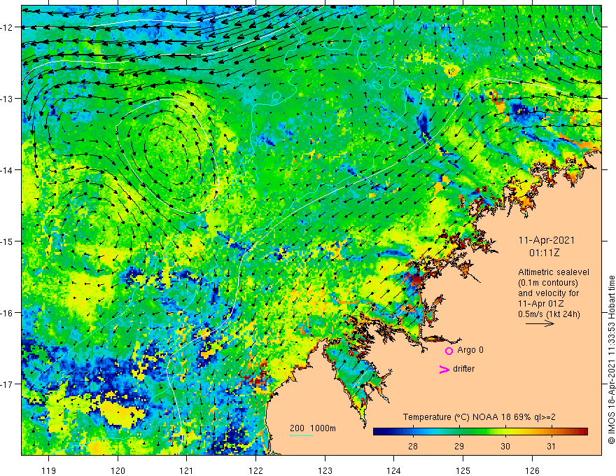This screenshot has height=476, width=616.
Task: Click the 124 longitude axis label
Action: (x=394, y=470)
